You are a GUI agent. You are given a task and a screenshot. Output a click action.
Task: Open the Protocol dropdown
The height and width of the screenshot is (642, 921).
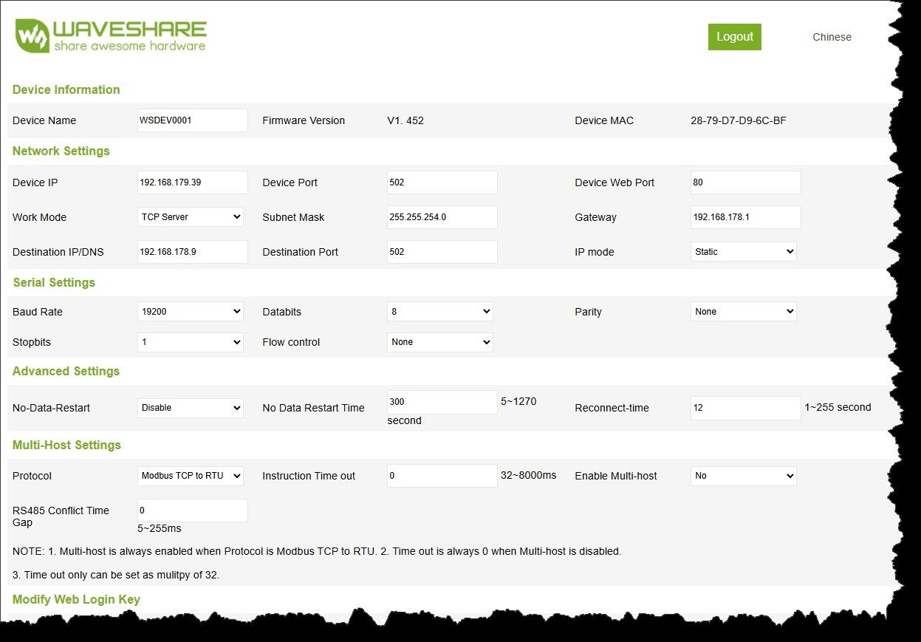191,476
